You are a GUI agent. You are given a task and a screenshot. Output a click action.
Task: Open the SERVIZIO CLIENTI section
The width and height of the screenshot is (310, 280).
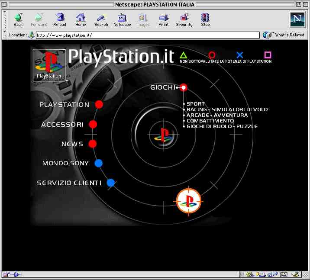(69, 183)
